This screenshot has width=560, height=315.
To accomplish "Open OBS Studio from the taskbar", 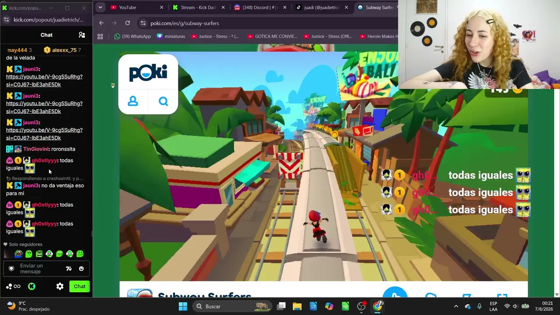I will point(361,306).
